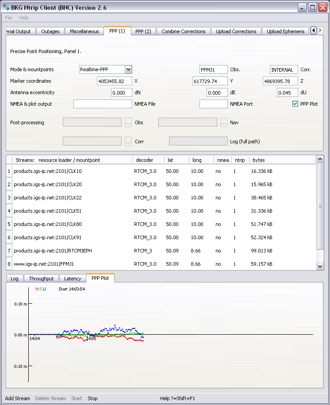The image size is (330, 405).
Task: Switch to PPP (2) tab
Action: tap(143, 31)
